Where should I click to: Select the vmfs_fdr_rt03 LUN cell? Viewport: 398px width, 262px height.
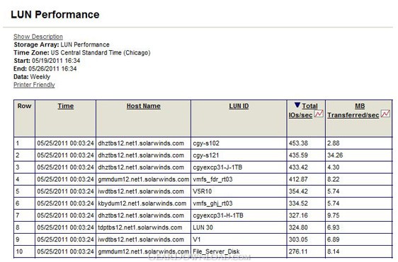[x=239, y=179]
